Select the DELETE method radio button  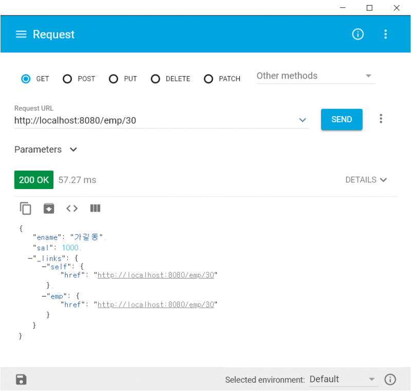156,79
